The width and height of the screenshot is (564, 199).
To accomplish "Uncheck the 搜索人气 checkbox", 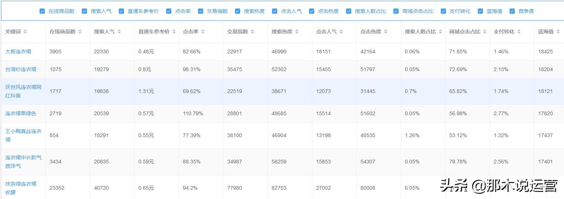I will (84, 11).
